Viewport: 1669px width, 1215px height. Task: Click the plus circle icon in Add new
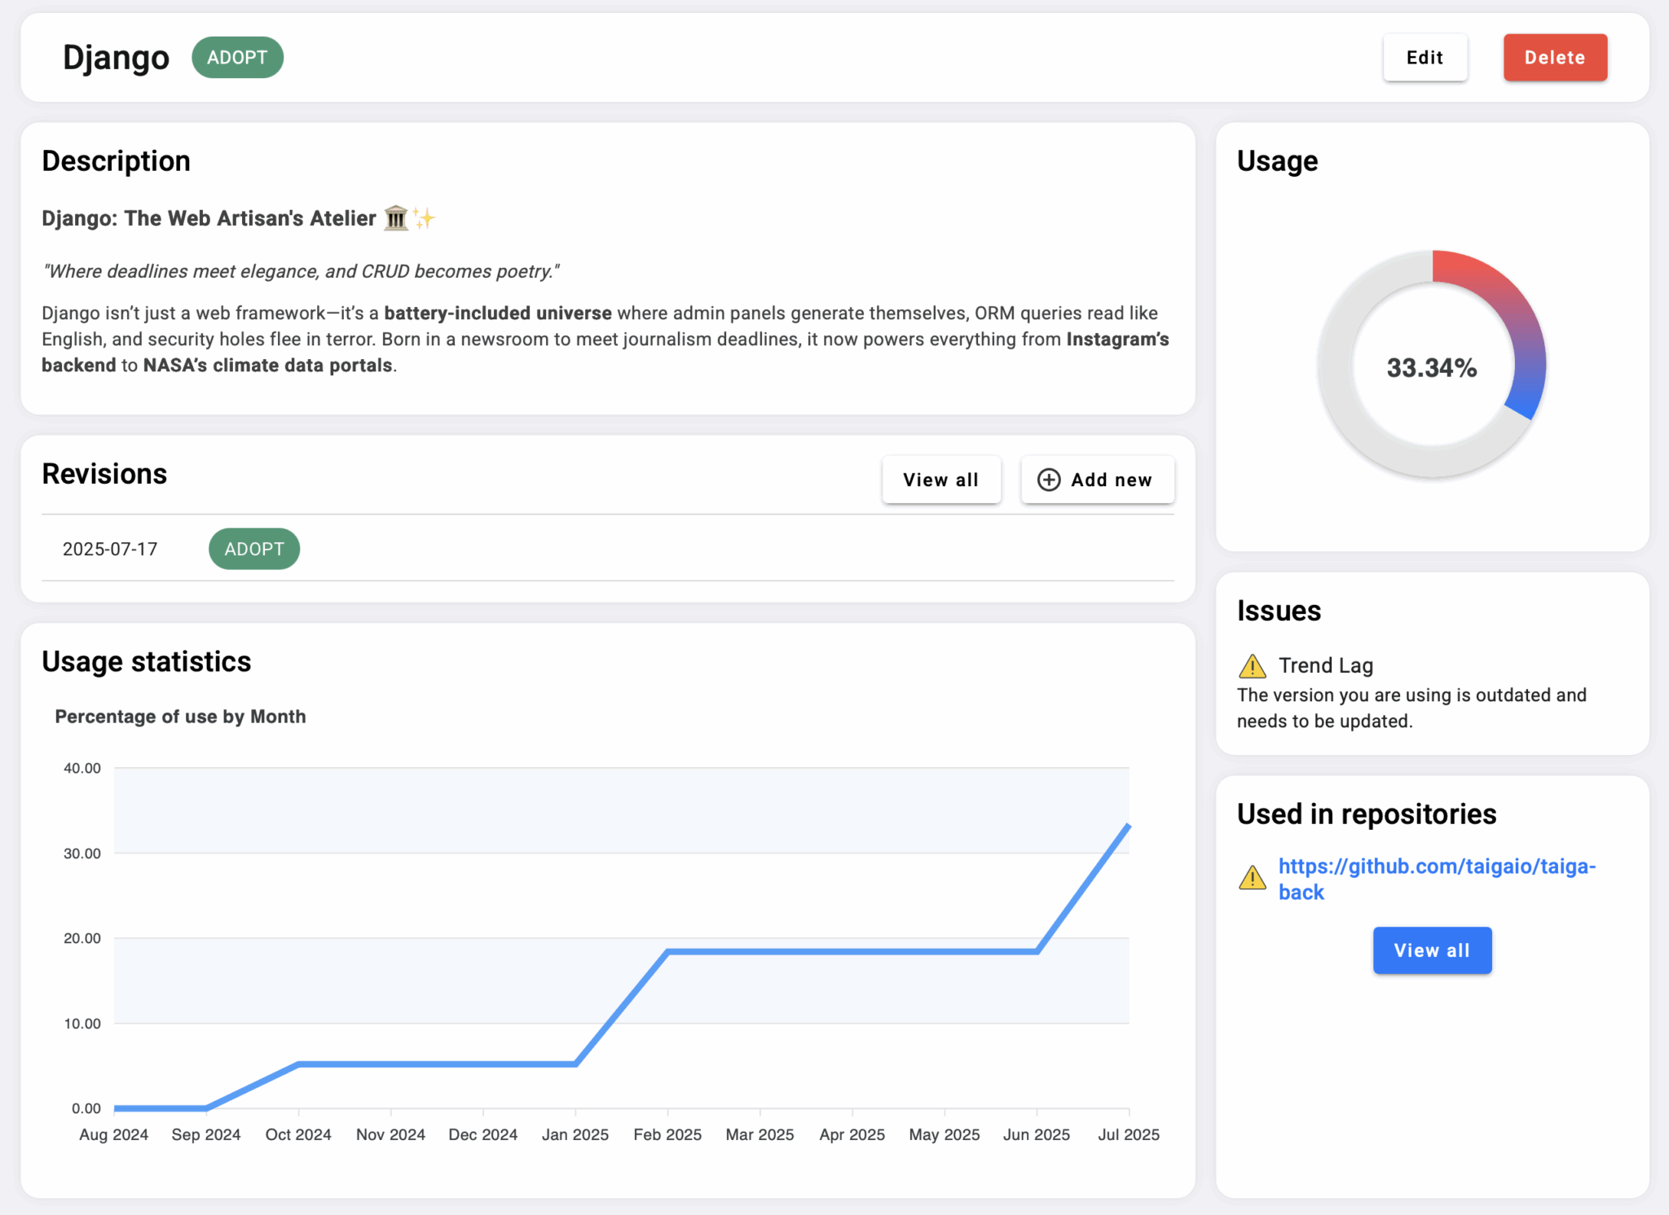coord(1049,480)
